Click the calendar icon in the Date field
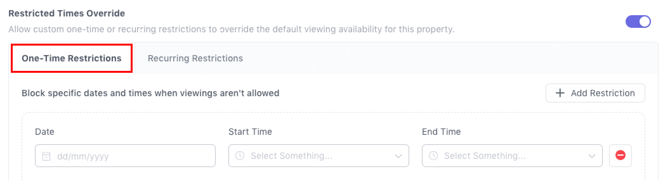This screenshot has height=181, width=670. click(46, 156)
